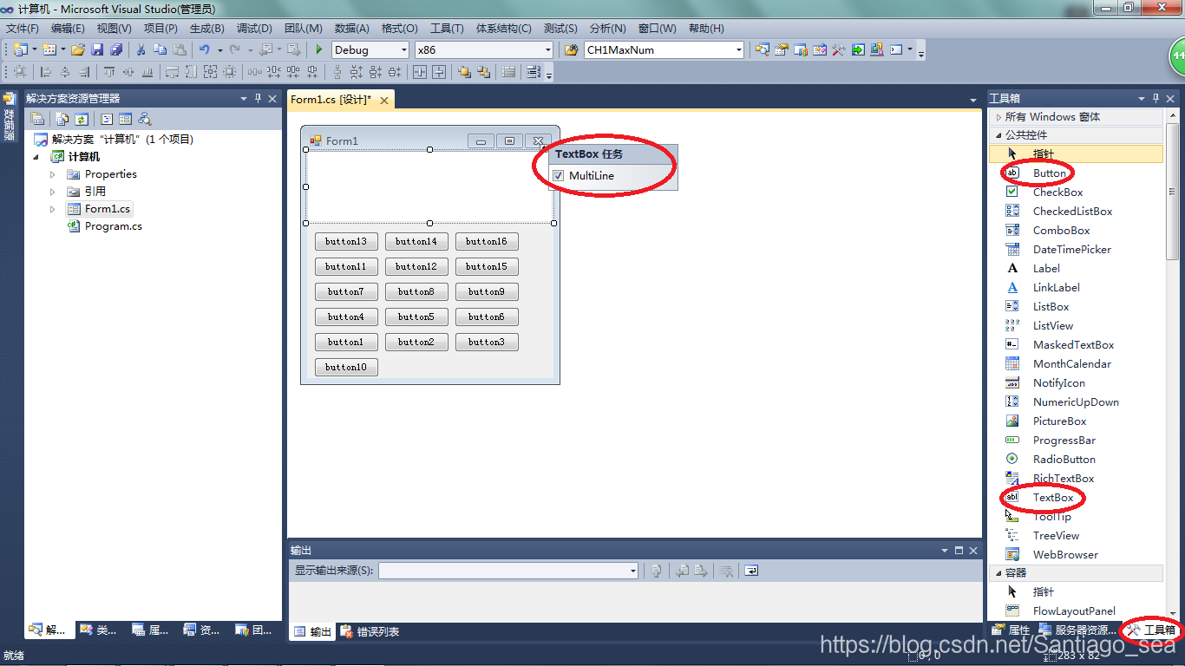
Task: Open the output source dropdown
Action: click(x=633, y=571)
